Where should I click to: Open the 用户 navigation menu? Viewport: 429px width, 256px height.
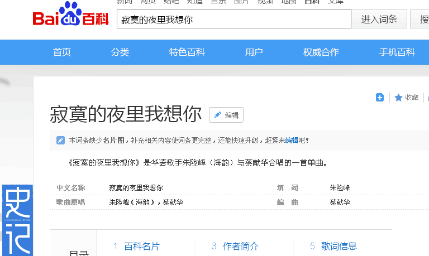tap(254, 52)
